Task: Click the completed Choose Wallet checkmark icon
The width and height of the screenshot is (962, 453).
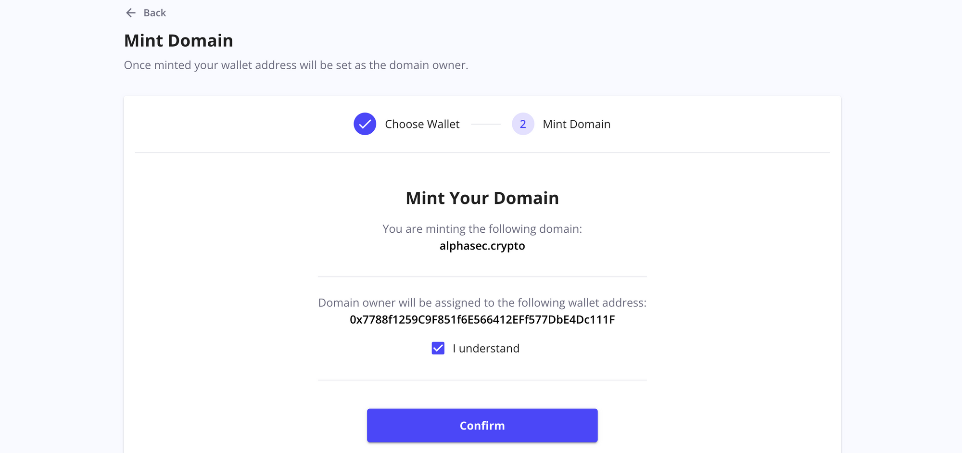Action: (365, 124)
